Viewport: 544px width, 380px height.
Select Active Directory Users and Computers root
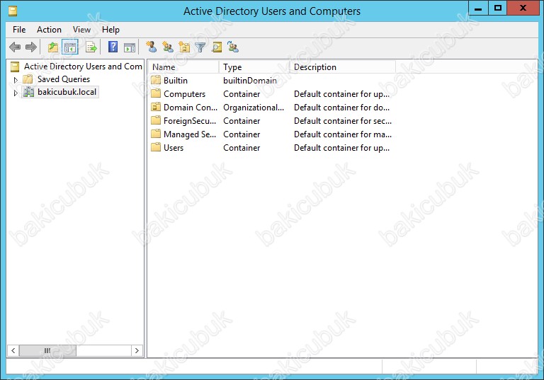point(83,67)
